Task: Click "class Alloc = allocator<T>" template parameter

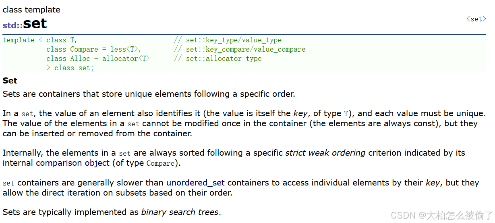Action: click(98, 58)
